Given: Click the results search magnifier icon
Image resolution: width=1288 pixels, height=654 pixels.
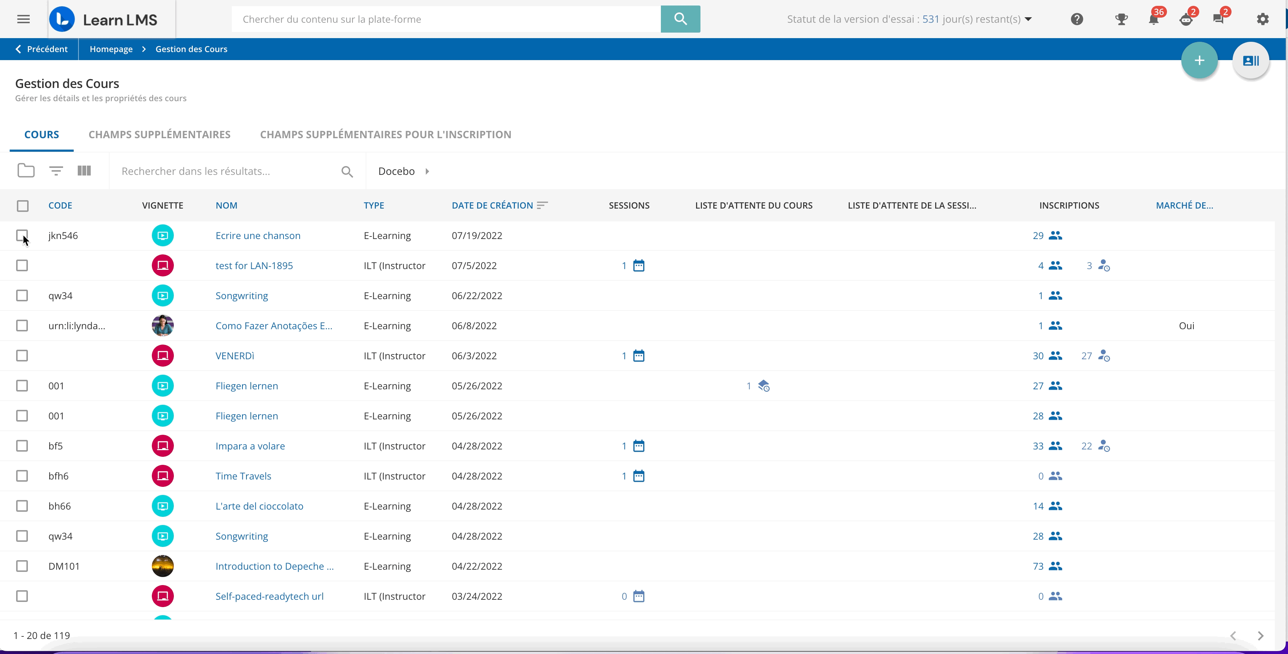Looking at the screenshot, I should [347, 172].
